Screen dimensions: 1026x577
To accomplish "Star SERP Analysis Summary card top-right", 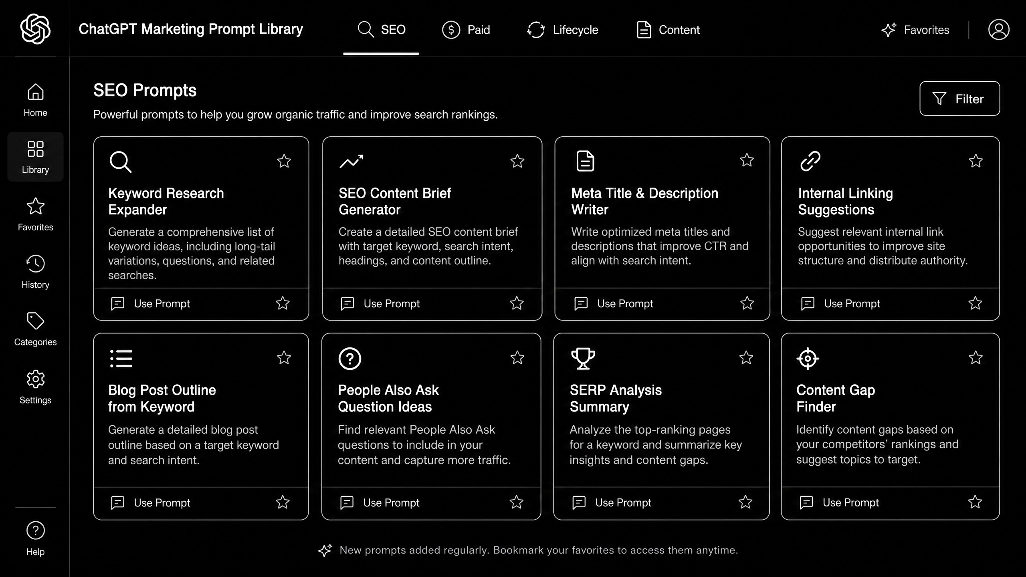I will tap(746, 358).
